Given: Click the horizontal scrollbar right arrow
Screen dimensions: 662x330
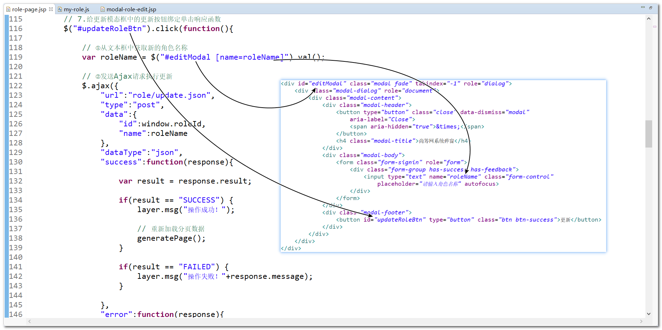Looking at the screenshot, I should coord(641,321).
